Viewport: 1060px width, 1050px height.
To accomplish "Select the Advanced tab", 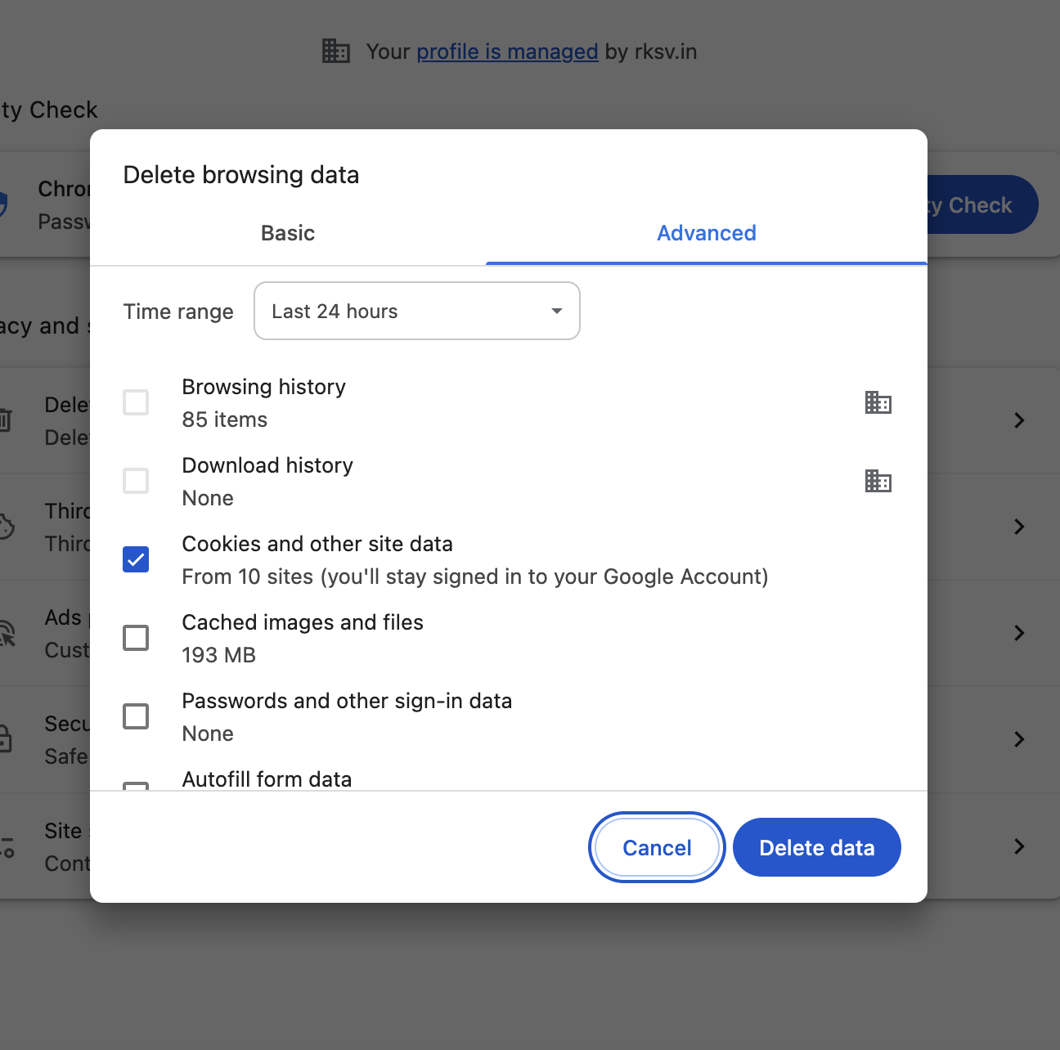I will pyautogui.click(x=707, y=233).
